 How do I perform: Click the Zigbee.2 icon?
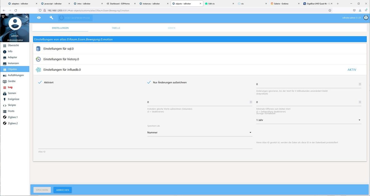click(x=5, y=123)
